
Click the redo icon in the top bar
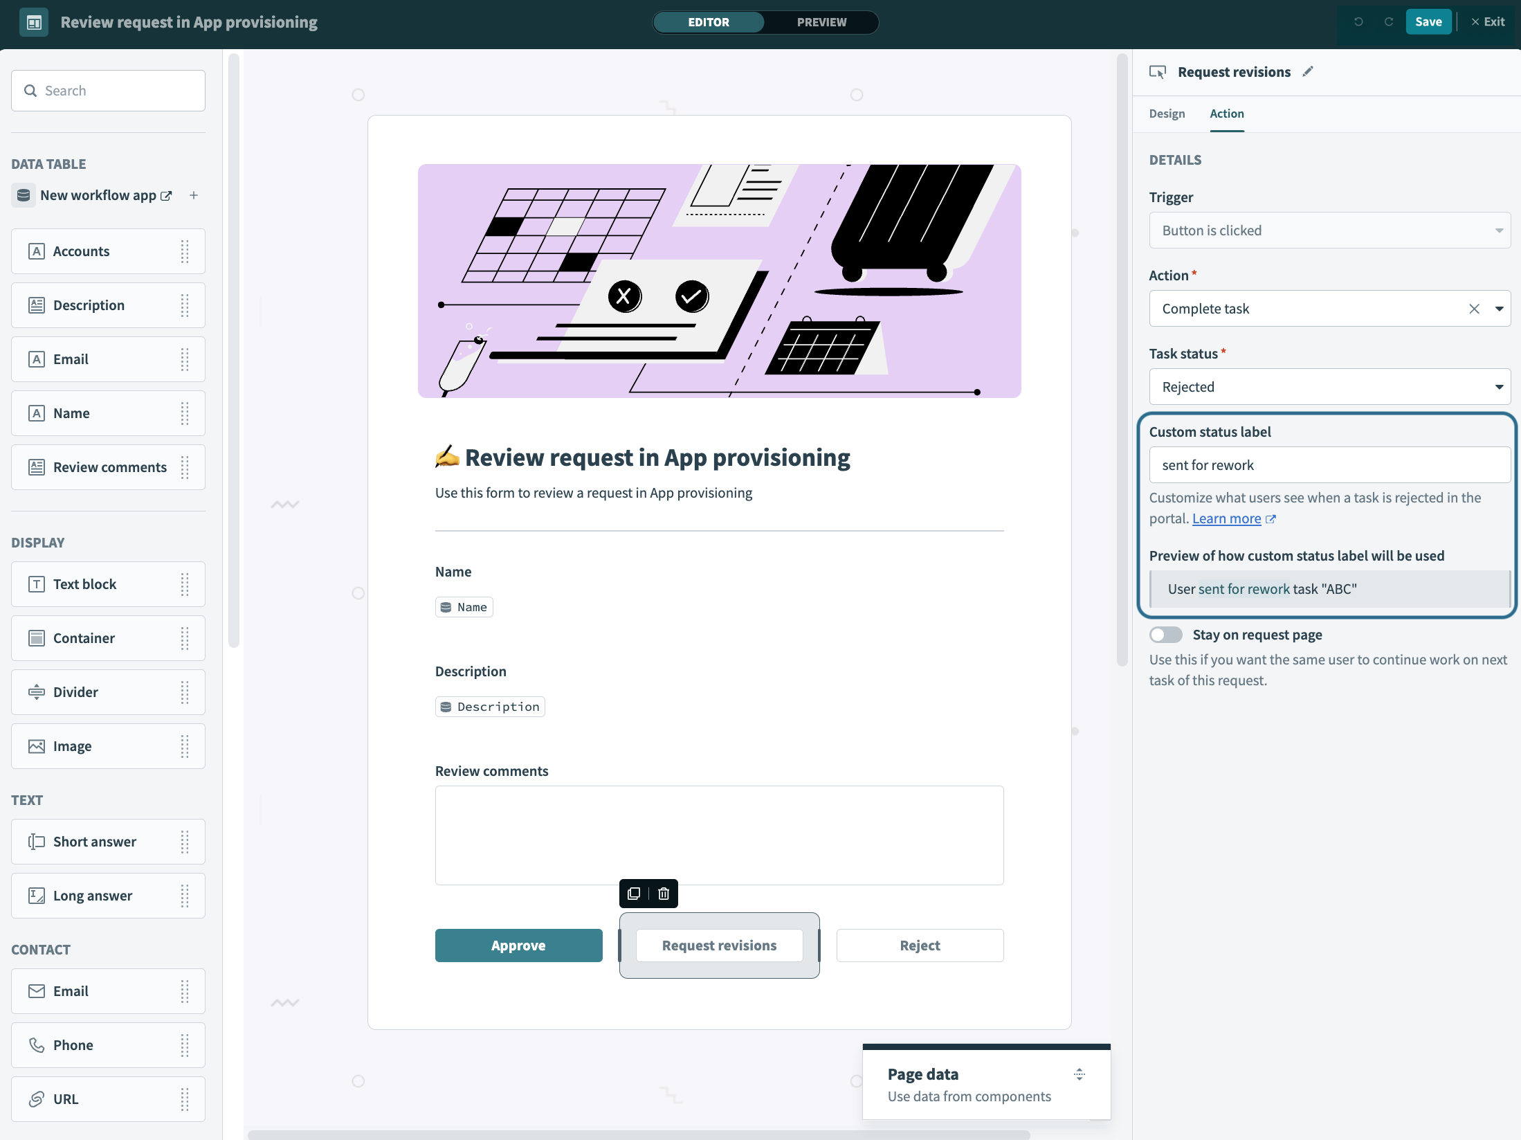(1388, 21)
